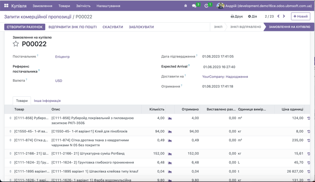Open the apps grid menu icon

pyautogui.click(x=6, y=6)
